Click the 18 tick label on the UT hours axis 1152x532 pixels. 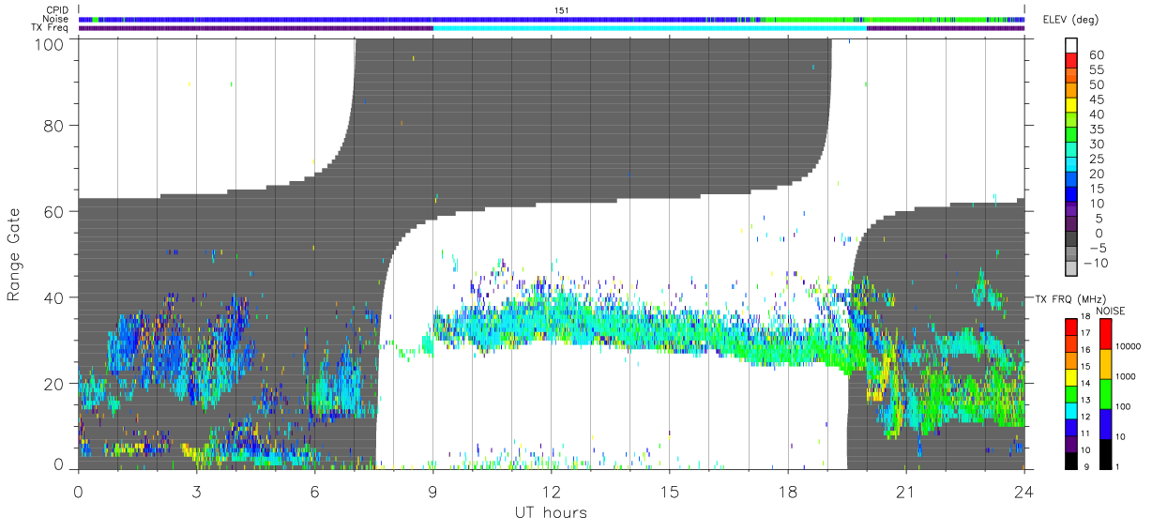pos(787,492)
